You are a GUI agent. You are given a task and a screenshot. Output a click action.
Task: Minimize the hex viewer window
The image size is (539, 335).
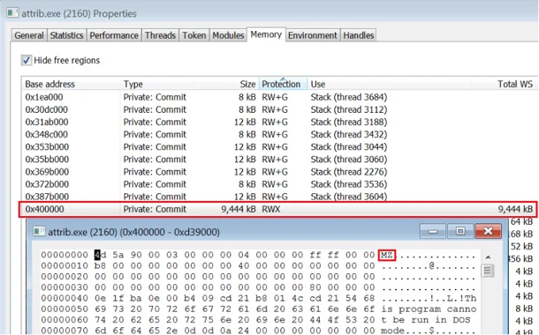(433, 232)
